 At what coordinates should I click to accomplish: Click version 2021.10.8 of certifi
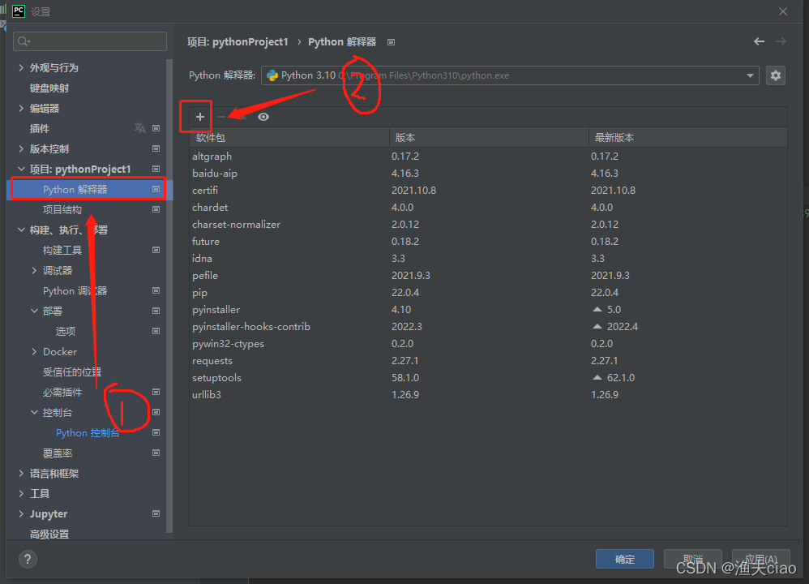click(413, 190)
